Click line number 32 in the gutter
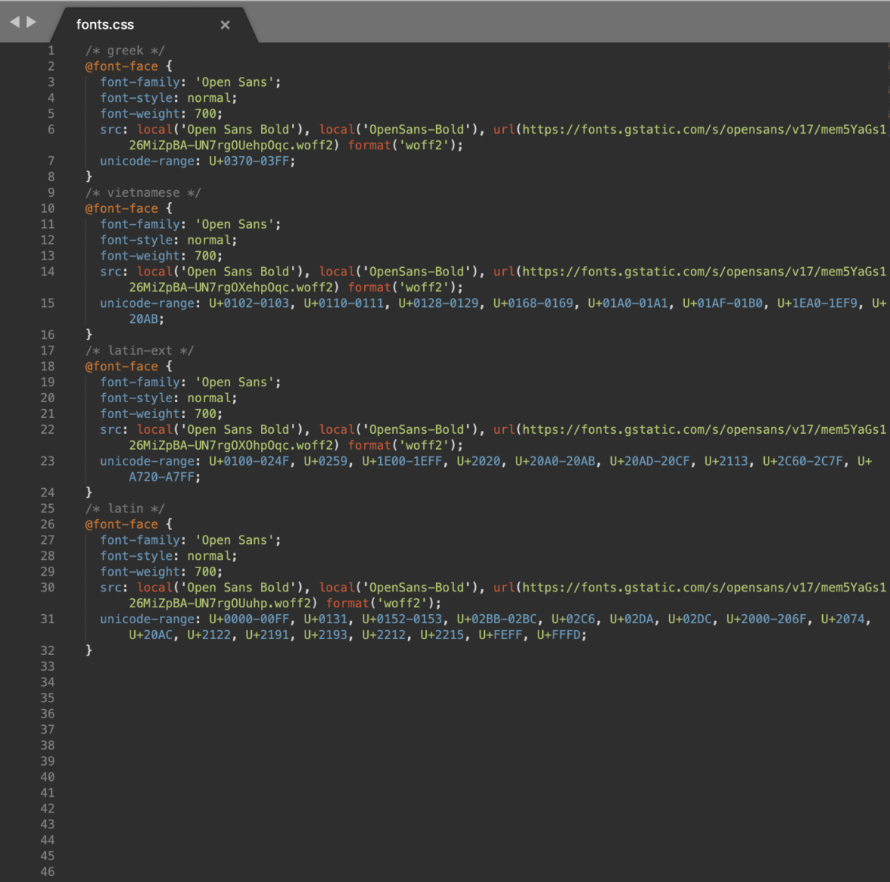890x882 pixels. (48, 650)
